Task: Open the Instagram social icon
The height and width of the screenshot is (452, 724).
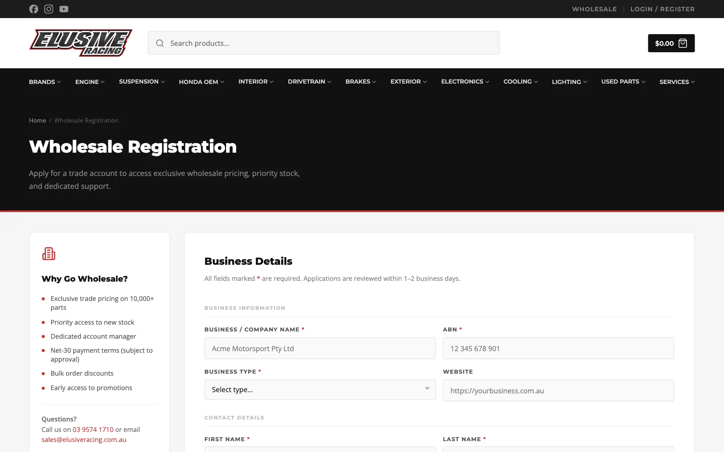Action: [x=49, y=9]
